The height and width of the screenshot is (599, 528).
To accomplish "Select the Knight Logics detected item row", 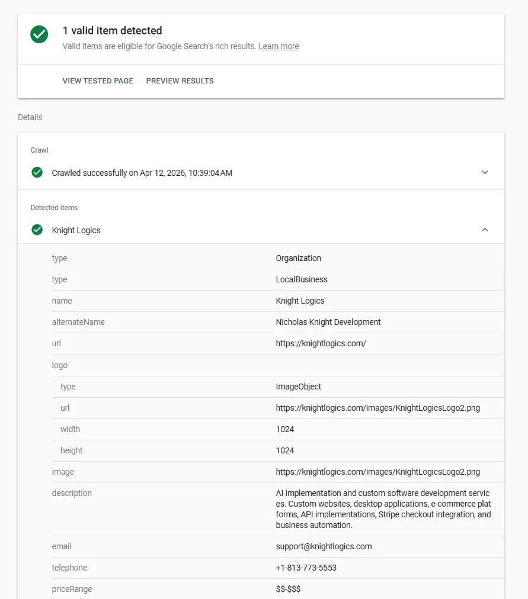I will 261,230.
